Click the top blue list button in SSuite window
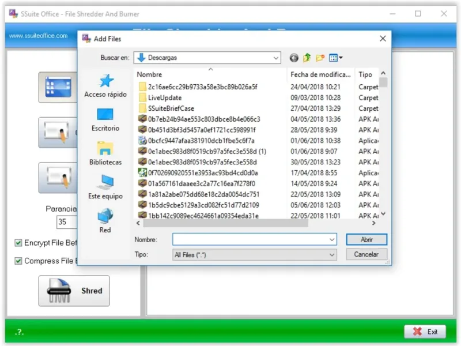 58,88
